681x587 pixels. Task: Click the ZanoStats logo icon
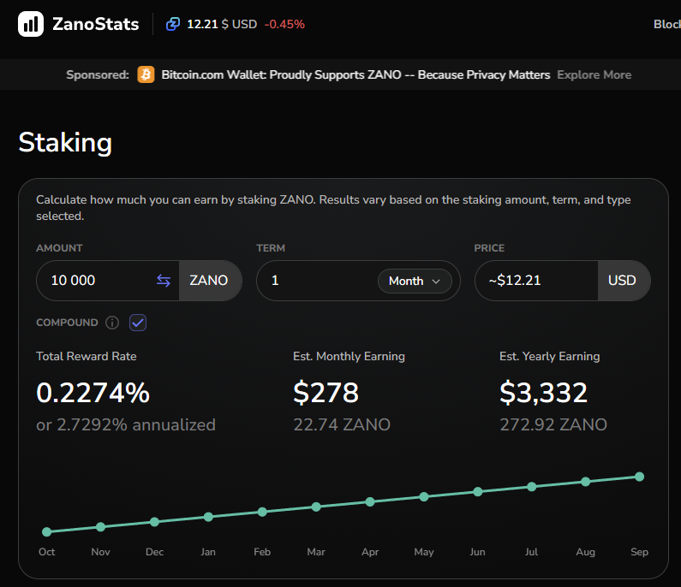point(32,24)
